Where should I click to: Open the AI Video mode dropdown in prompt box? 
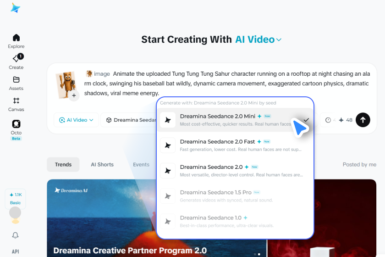pos(76,120)
